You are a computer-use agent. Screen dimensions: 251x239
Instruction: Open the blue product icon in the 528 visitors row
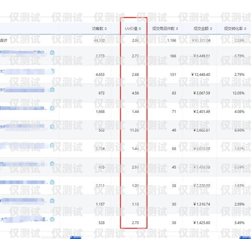pyautogui.click(x=52, y=219)
